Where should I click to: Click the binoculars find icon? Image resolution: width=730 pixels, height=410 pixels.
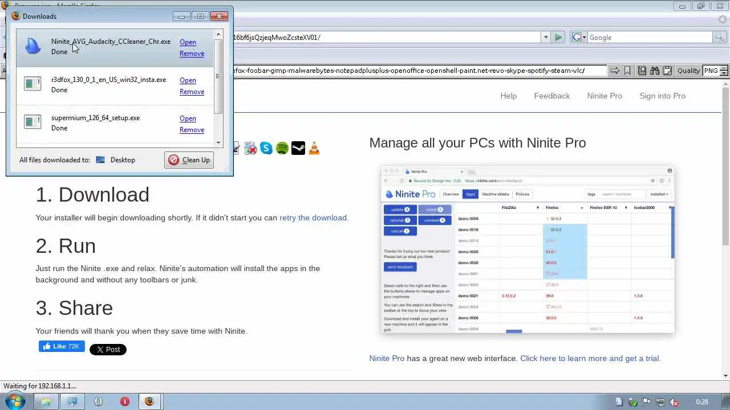[x=654, y=71]
